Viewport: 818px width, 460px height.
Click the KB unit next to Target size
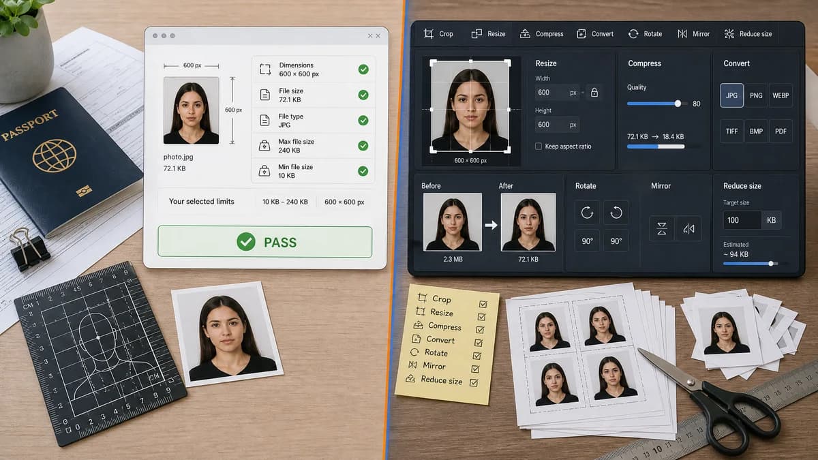[x=772, y=220]
